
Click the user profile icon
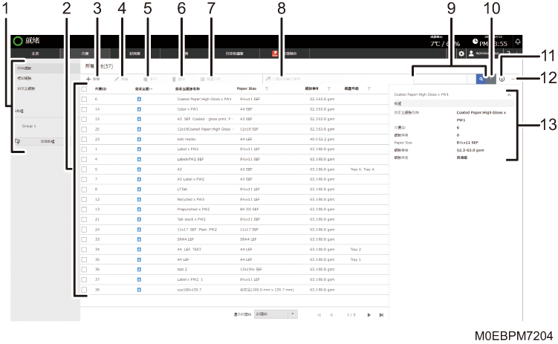pos(471,53)
